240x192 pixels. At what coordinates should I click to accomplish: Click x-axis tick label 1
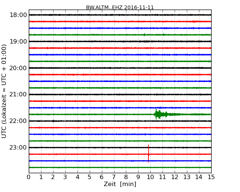tap(41, 177)
